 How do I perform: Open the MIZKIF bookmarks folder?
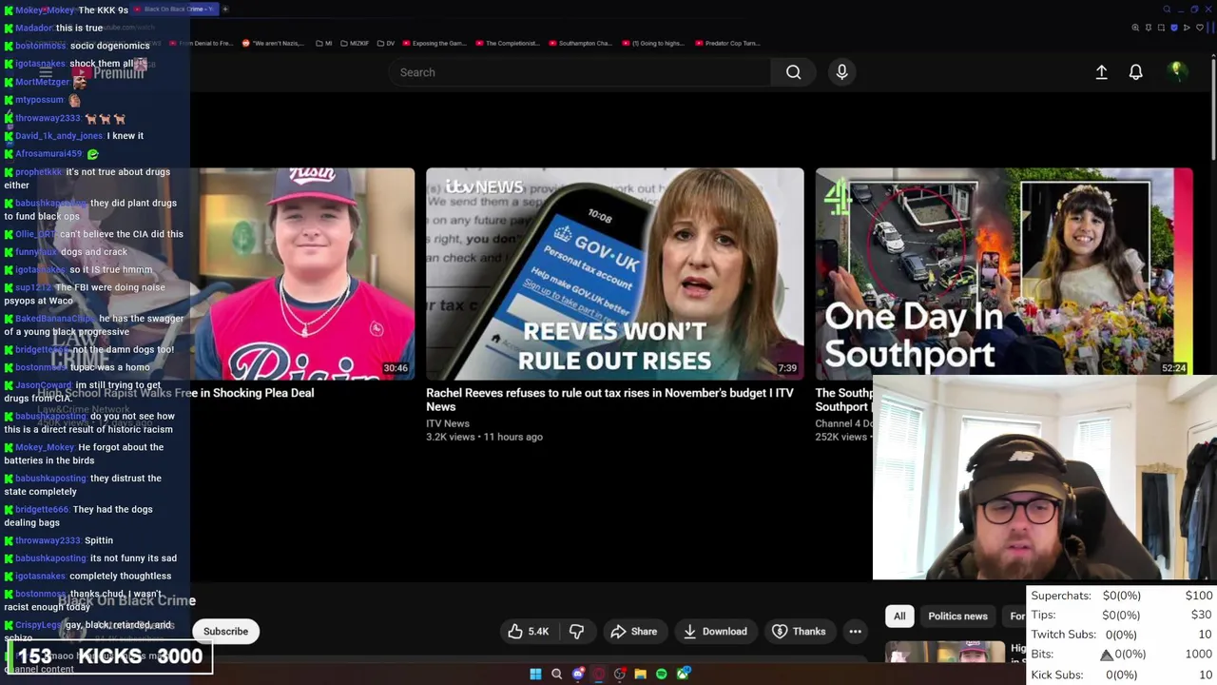[354, 43]
